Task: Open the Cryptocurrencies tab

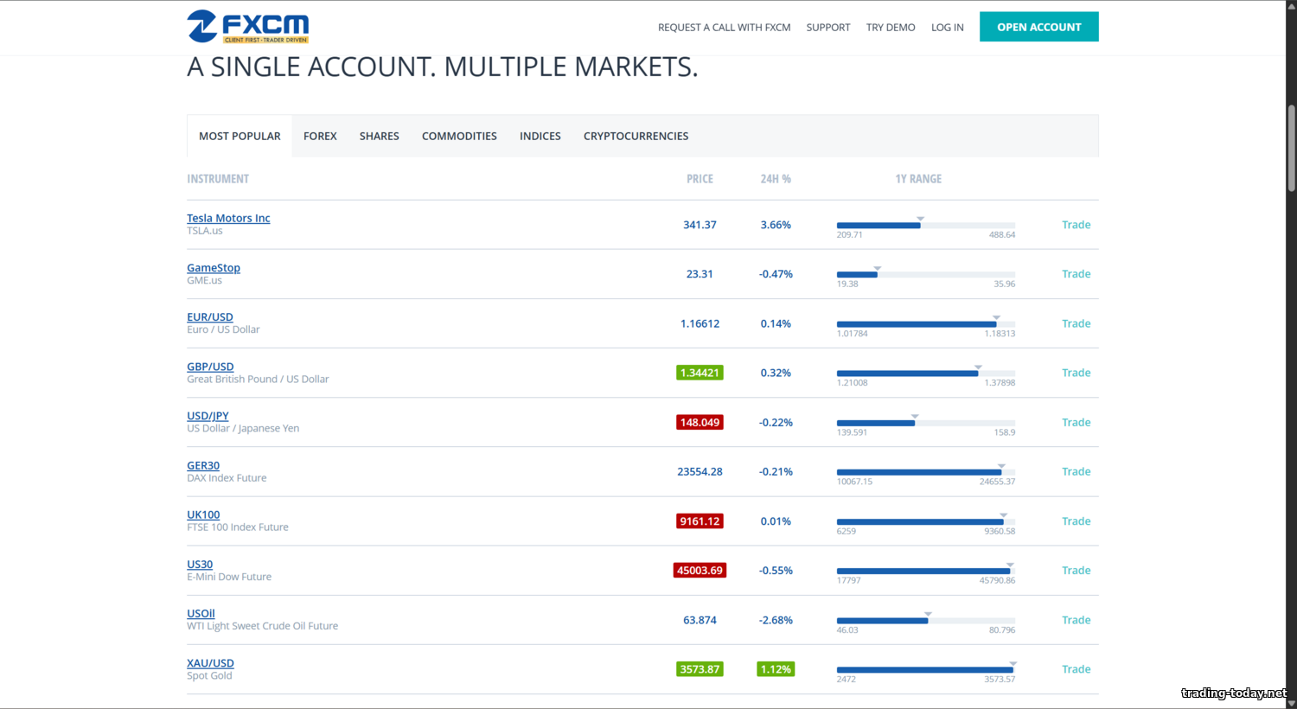Action: pos(636,136)
